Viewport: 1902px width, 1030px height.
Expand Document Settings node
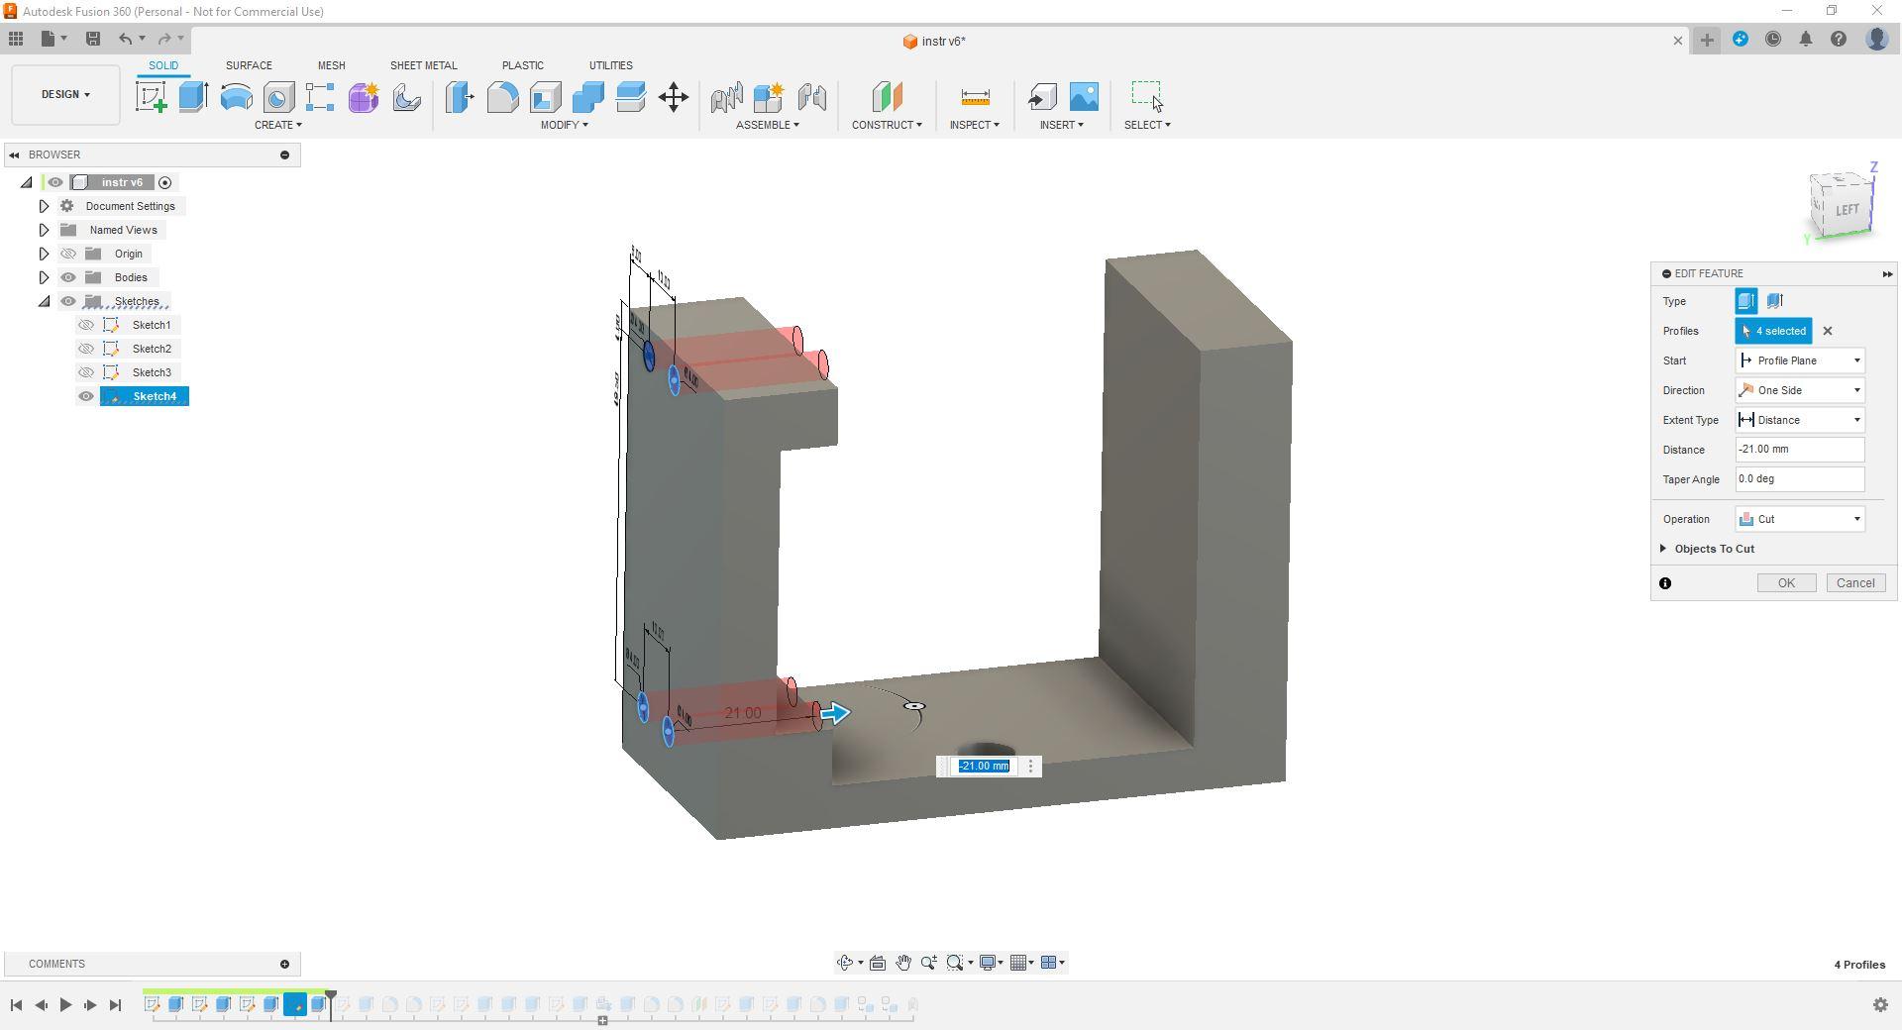[x=44, y=206]
